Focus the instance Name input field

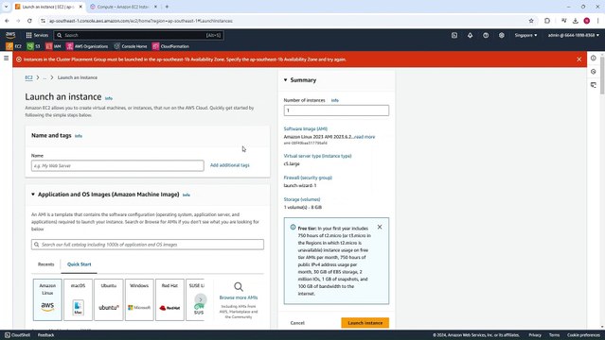pyautogui.click(x=117, y=165)
